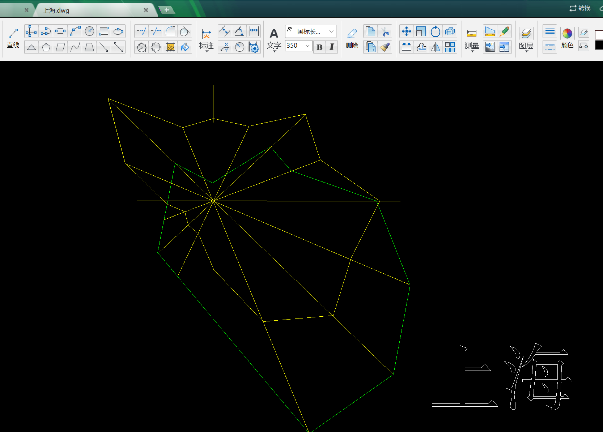Screen dimensions: 603x432
Task: Choose the polyline with arc tool
Action: tap(46, 31)
